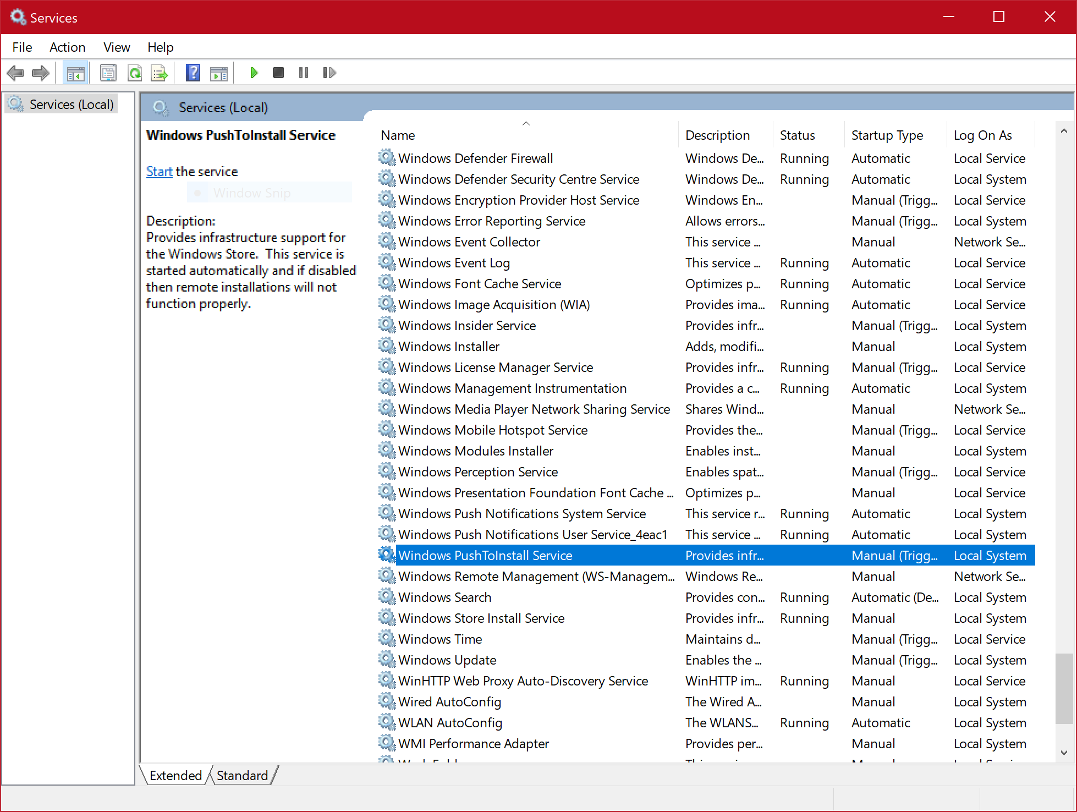Click the gear icon beside Windows Update
The height and width of the screenshot is (812, 1077).
click(x=387, y=660)
